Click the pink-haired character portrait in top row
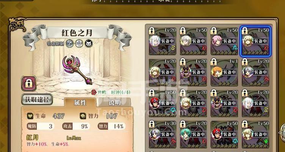 point(217,41)
